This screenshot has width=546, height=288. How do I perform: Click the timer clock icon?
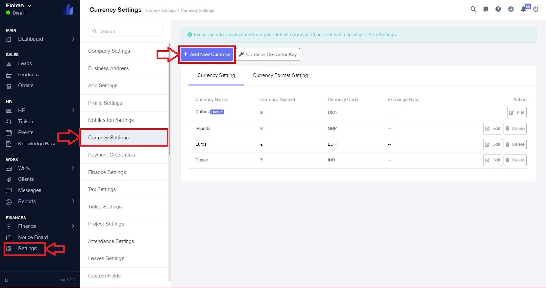point(498,9)
